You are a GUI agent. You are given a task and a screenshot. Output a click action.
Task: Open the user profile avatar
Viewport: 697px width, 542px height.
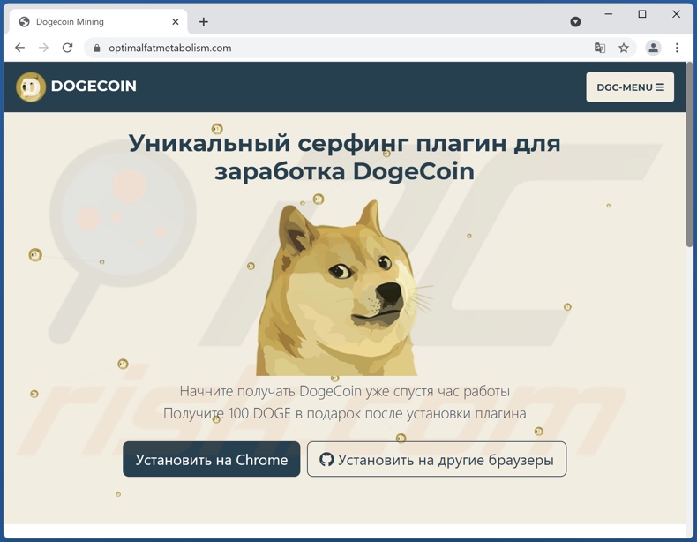point(653,48)
